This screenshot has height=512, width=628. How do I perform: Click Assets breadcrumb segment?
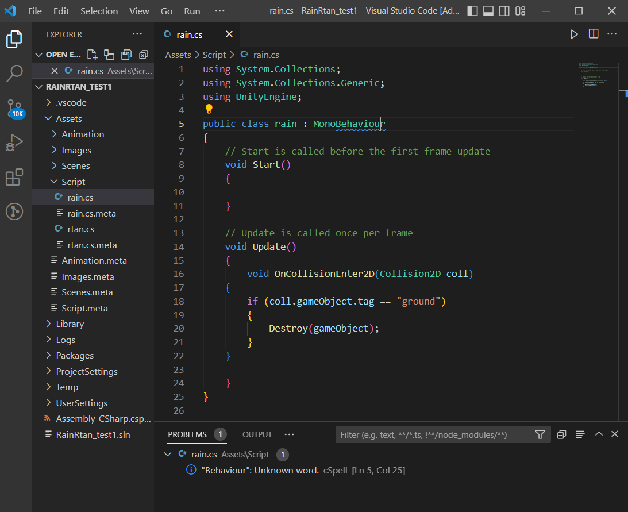coord(178,55)
